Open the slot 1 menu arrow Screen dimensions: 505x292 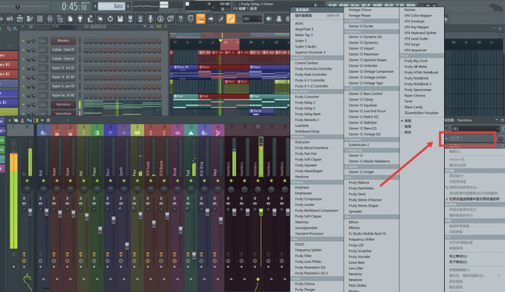(x=446, y=139)
